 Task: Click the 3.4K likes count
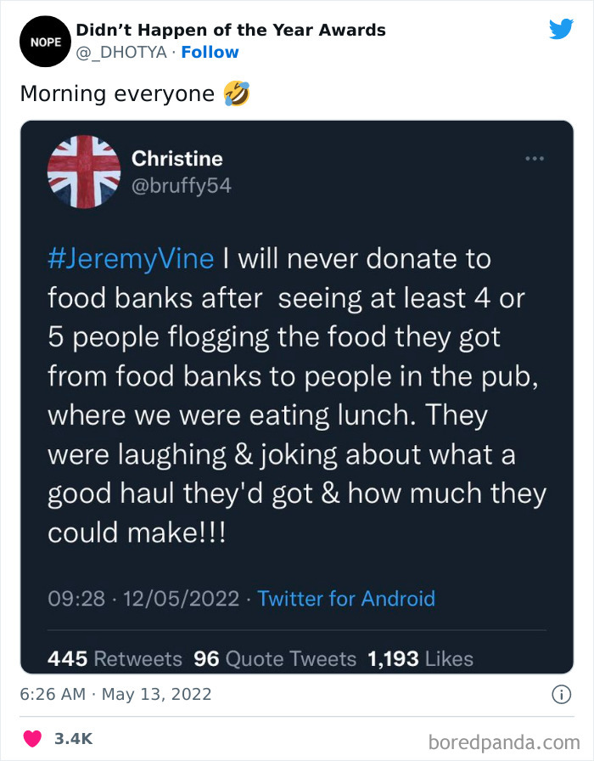pyautogui.click(x=71, y=738)
